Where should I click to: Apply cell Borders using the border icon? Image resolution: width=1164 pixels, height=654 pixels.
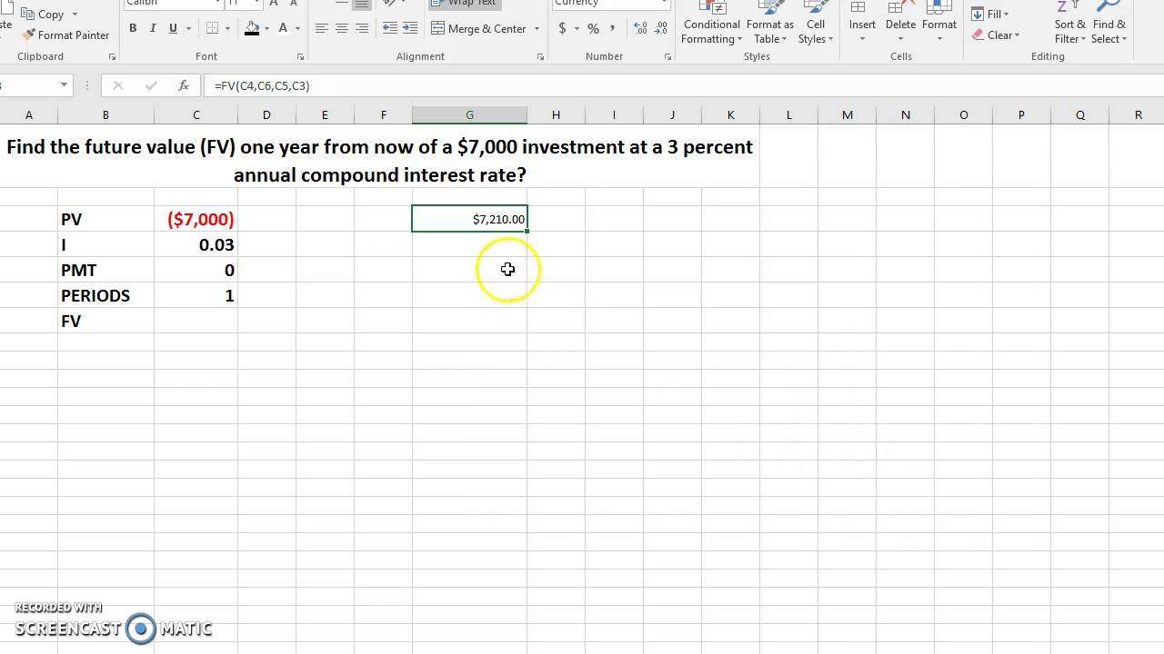[213, 28]
